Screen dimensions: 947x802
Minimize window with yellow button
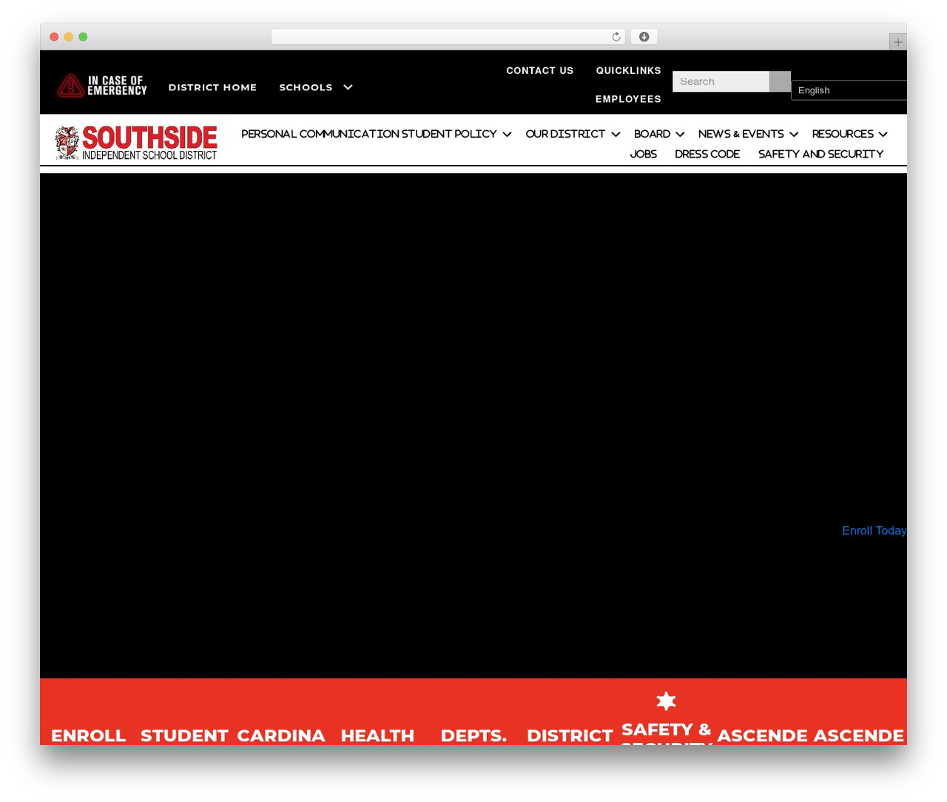tap(69, 37)
